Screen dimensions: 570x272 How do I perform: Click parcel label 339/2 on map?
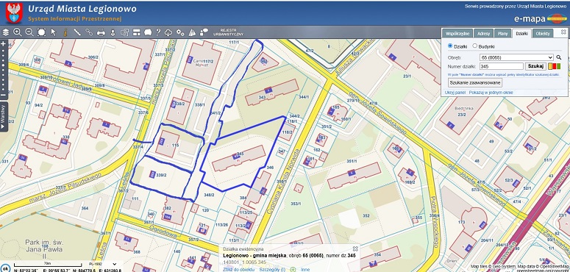tap(161, 175)
